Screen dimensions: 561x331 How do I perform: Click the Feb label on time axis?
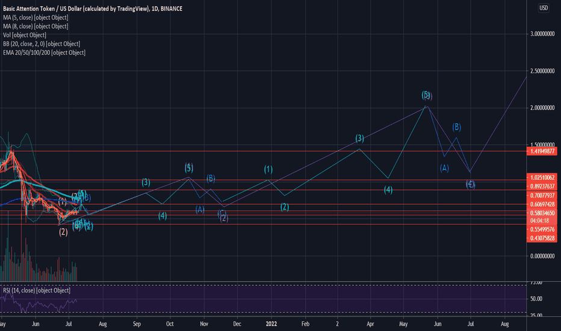pyautogui.click(x=305, y=324)
